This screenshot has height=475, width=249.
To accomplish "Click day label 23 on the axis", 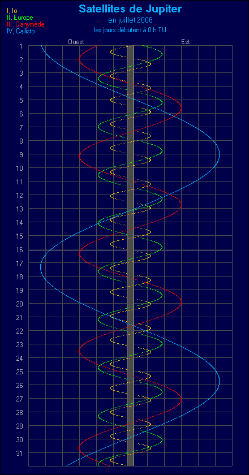I will (x=19, y=344).
